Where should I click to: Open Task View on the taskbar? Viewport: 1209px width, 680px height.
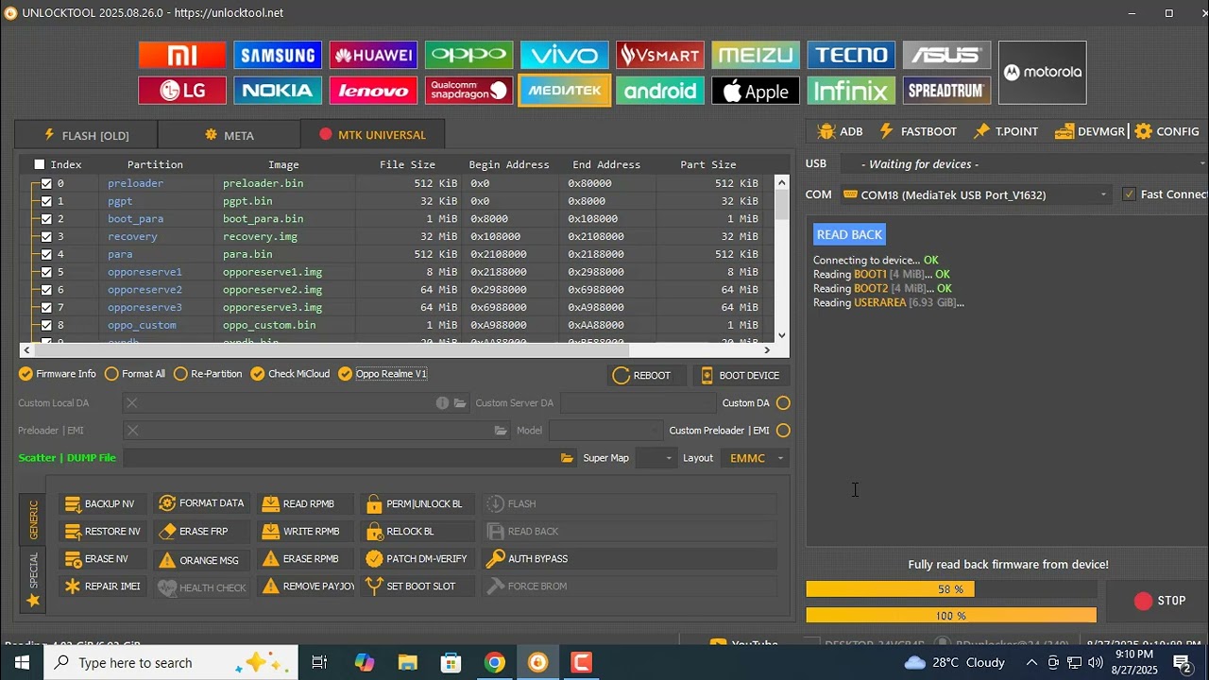pyautogui.click(x=319, y=662)
